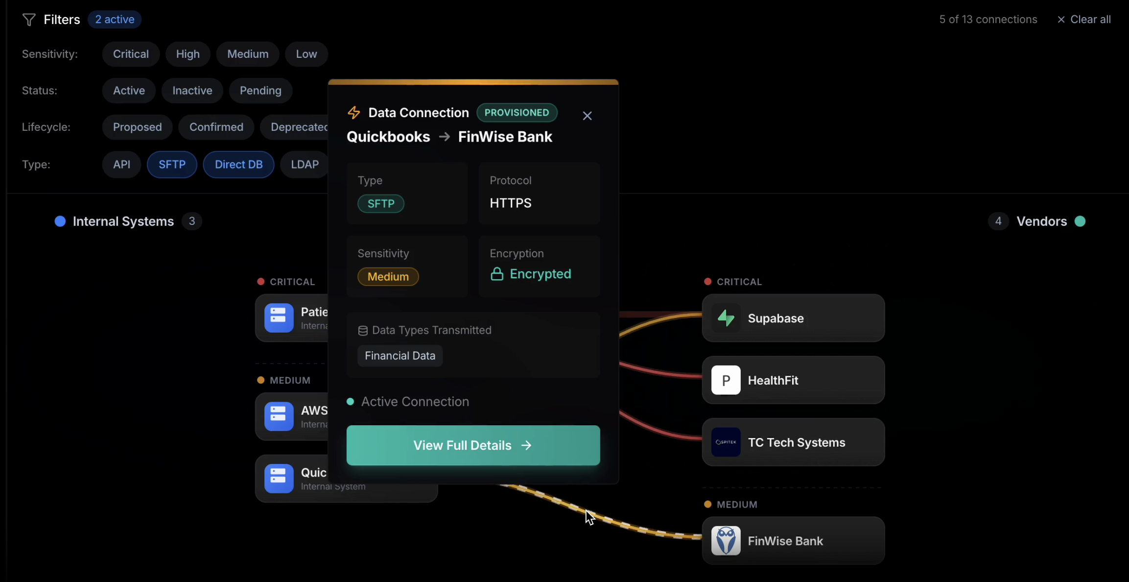
Task: Click the Active Connection green dot
Action: coord(350,402)
